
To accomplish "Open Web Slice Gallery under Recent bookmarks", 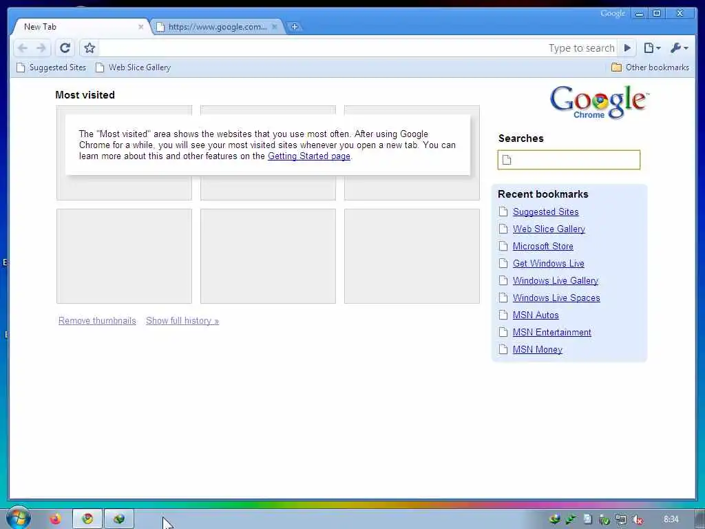I will tap(549, 229).
